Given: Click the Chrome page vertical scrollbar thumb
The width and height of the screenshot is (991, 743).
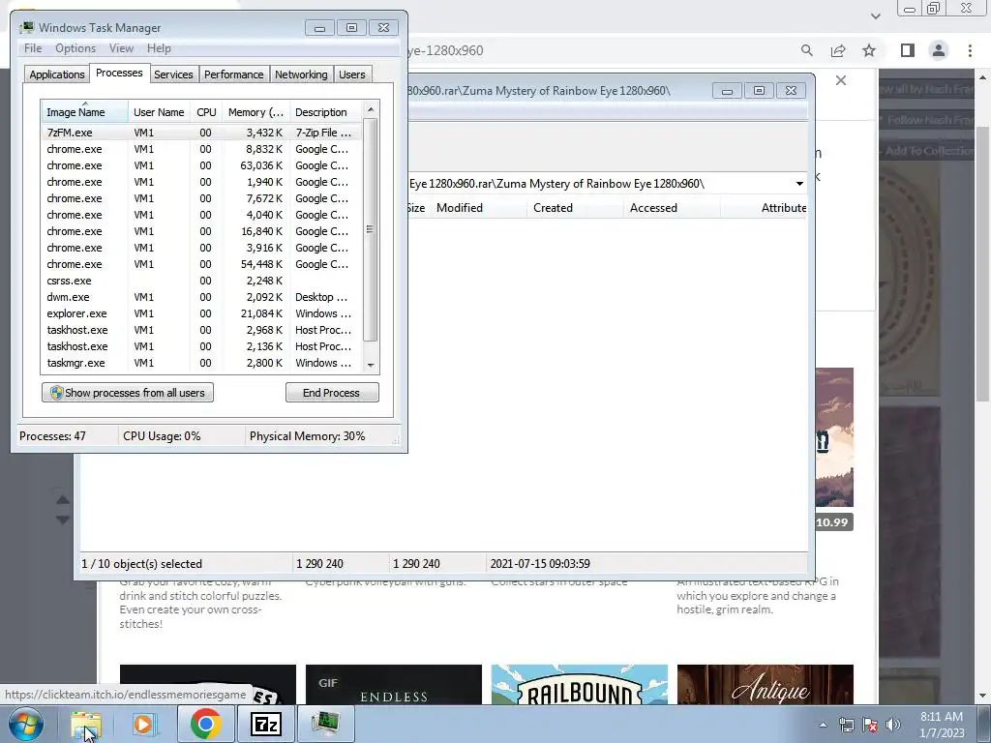Looking at the screenshot, I should tap(982, 262).
